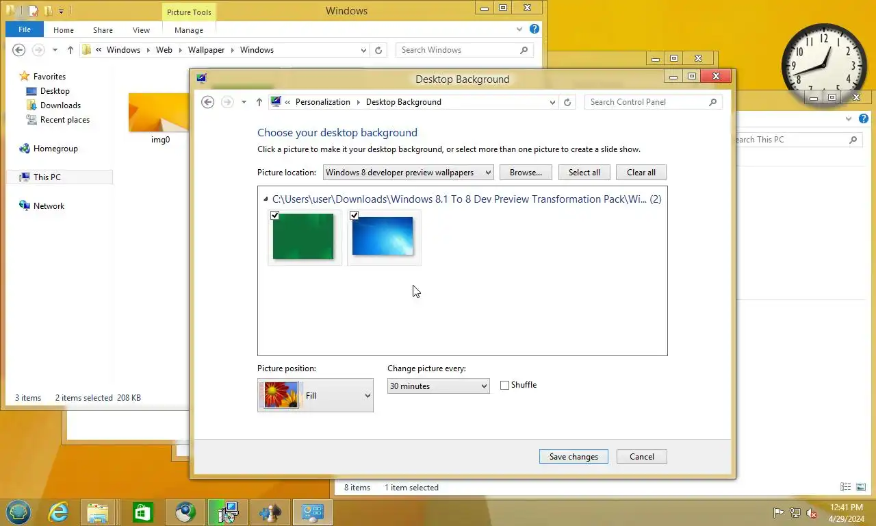Open the Manage Picture Tools tab

click(x=189, y=30)
